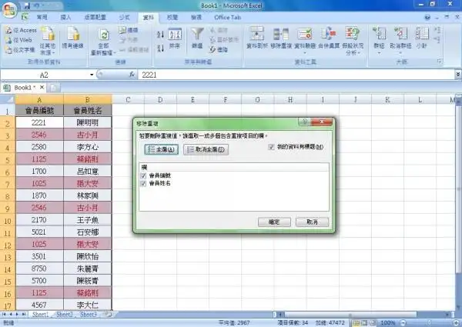Switch to Sheet3 worksheet tab
The image size is (462, 327).
(88, 315)
